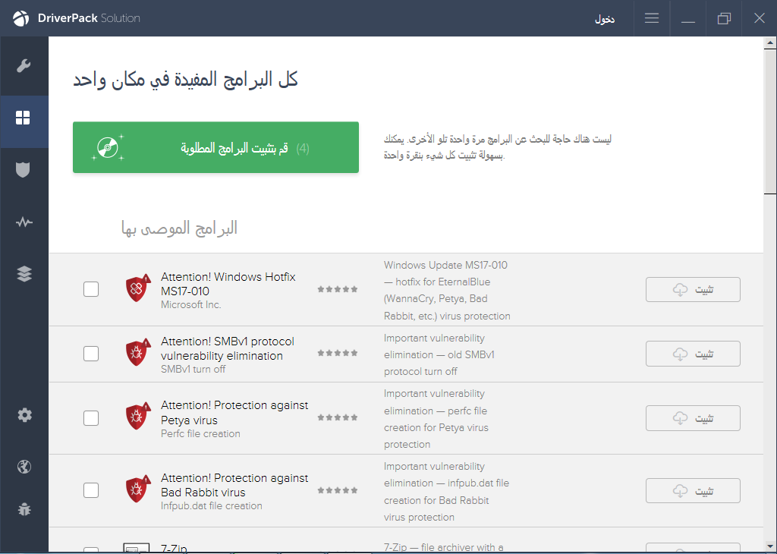Screen dimensions: 777x554
Task: Click the disc icon on the green button
Action: click(108, 147)
